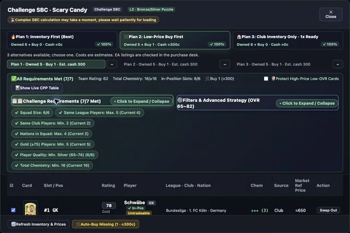The image size is (350, 233).
Task: Choose alternative Plan 2 Est. cash 300
Action: 160,65
